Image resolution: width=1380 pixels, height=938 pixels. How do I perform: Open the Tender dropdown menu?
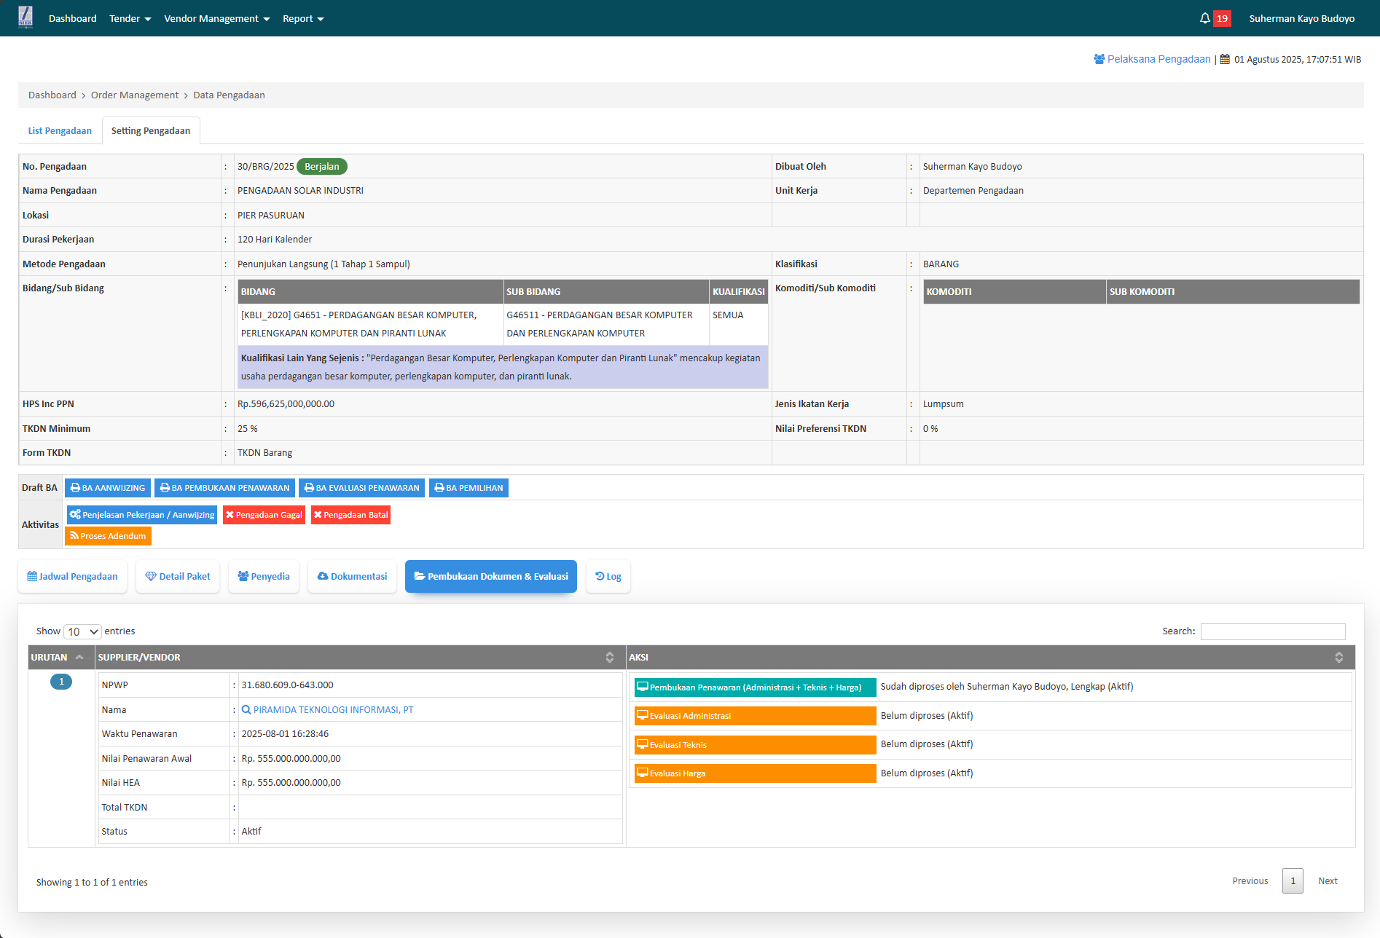(130, 18)
